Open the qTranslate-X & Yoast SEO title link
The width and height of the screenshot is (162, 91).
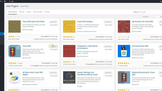tap(143, 21)
